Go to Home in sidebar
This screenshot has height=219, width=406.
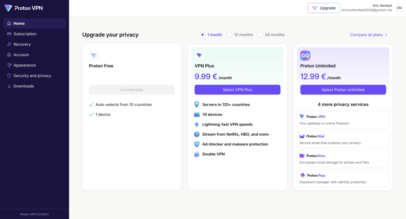coord(34,23)
